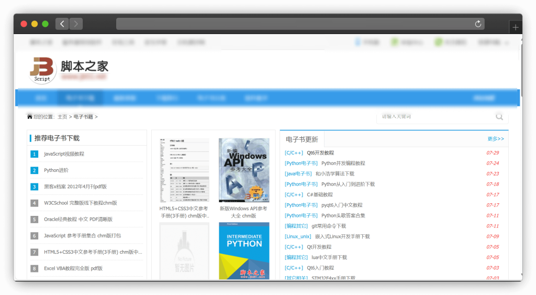
Task: Open the 电子书籍 breadcrumb link
Action: 83,117
